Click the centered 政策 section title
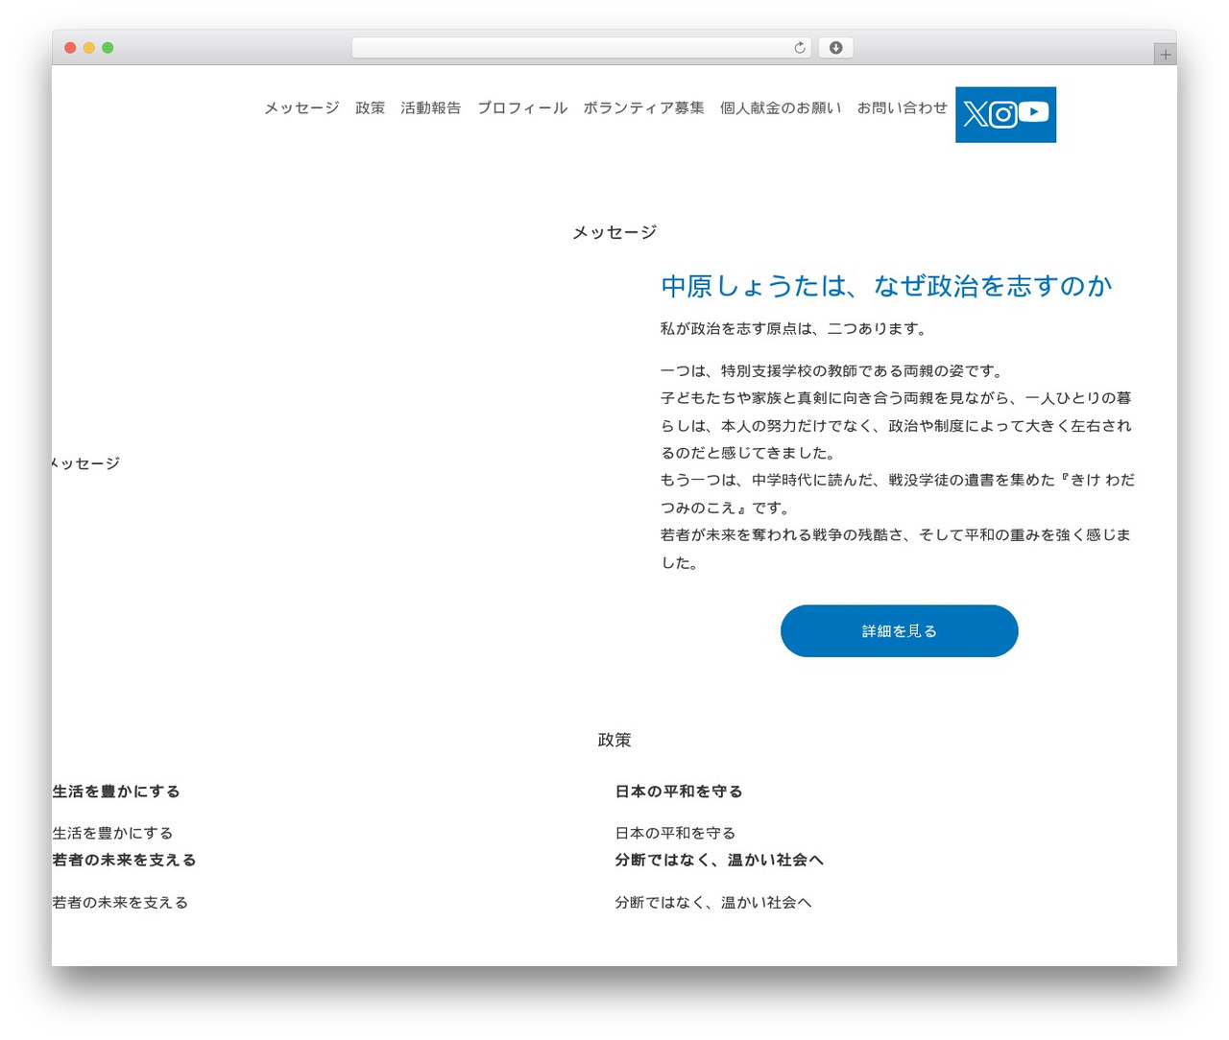The image size is (1229, 1040). pos(614,740)
